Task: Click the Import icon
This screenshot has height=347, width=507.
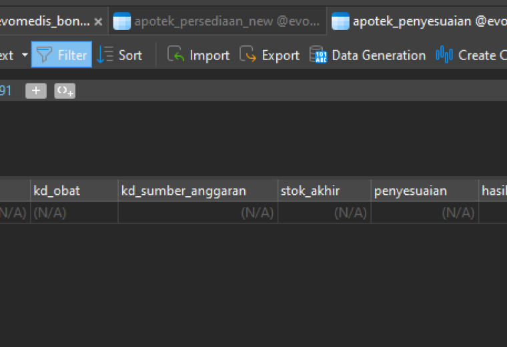Action: point(175,53)
